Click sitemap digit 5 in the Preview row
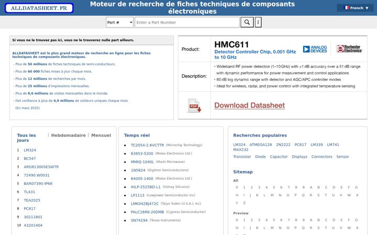This screenshot has height=235, width=377. click(274, 220)
